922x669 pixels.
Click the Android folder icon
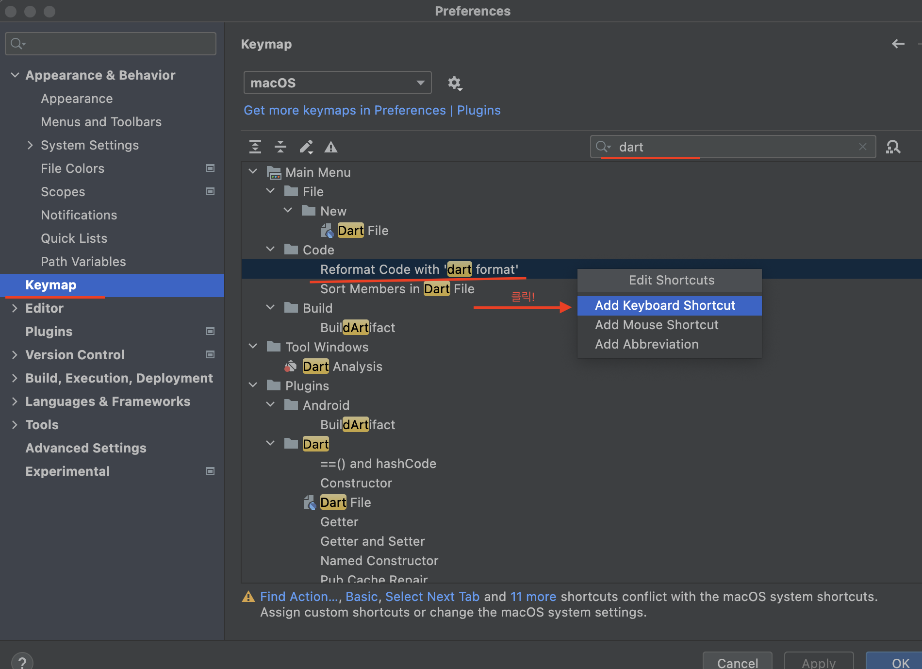291,405
